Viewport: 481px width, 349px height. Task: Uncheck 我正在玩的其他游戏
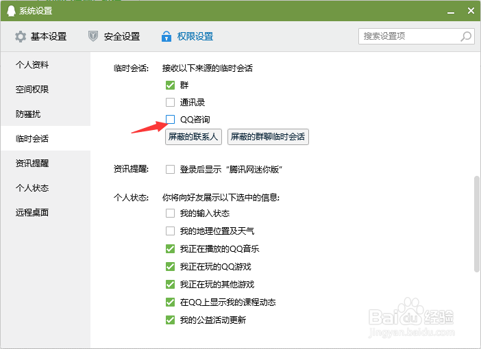(170, 284)
